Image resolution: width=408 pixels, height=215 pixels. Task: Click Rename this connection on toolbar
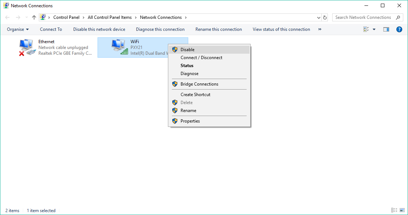point(218,29)
